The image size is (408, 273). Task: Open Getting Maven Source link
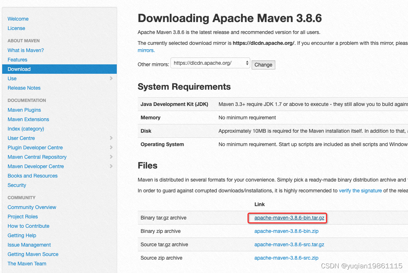click(33, 254)
